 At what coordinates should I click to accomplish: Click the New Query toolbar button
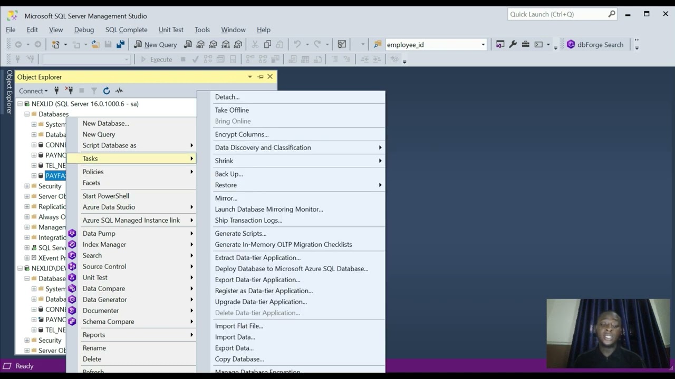click(156, 45)
